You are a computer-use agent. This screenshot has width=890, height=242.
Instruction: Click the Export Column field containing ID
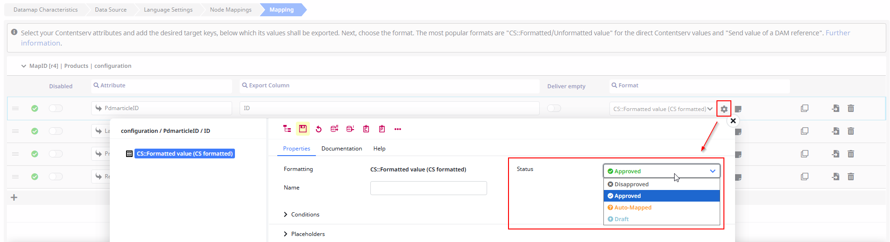click(x=389, y=108)
